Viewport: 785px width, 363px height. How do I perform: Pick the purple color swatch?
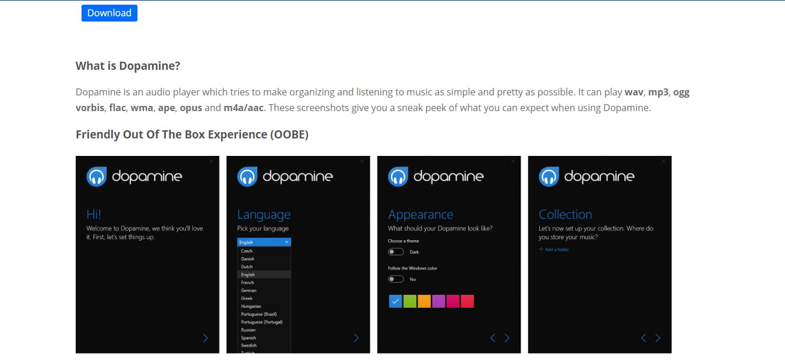(439, 301)
